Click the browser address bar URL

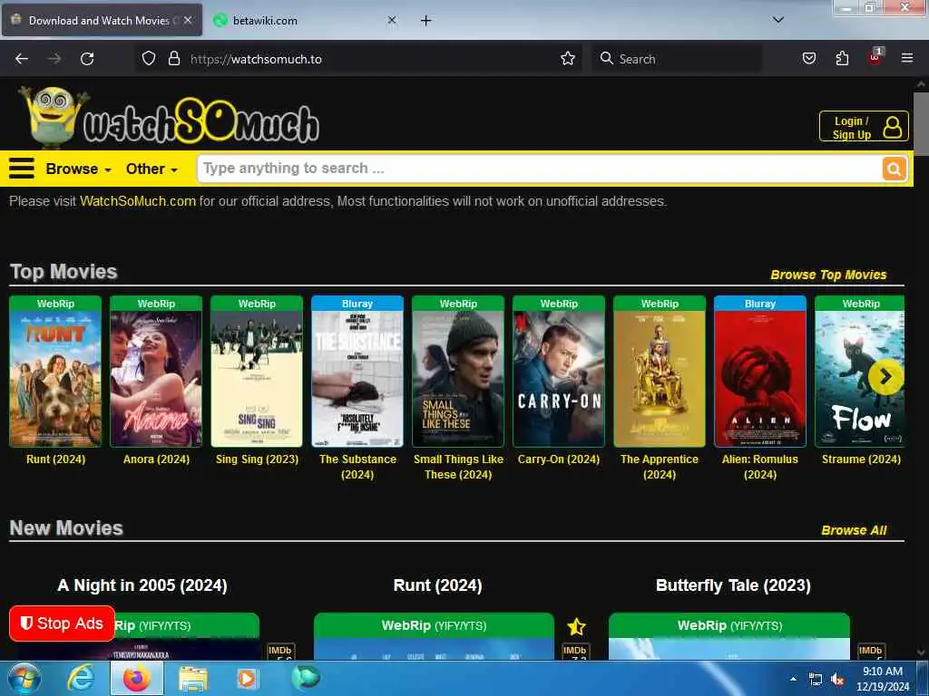coord(256,59)
